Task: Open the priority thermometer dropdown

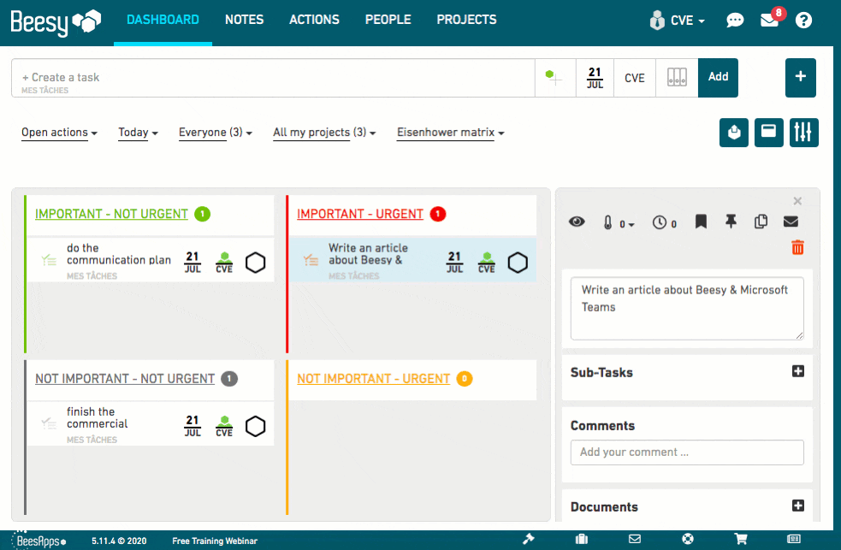Action: 619,223
